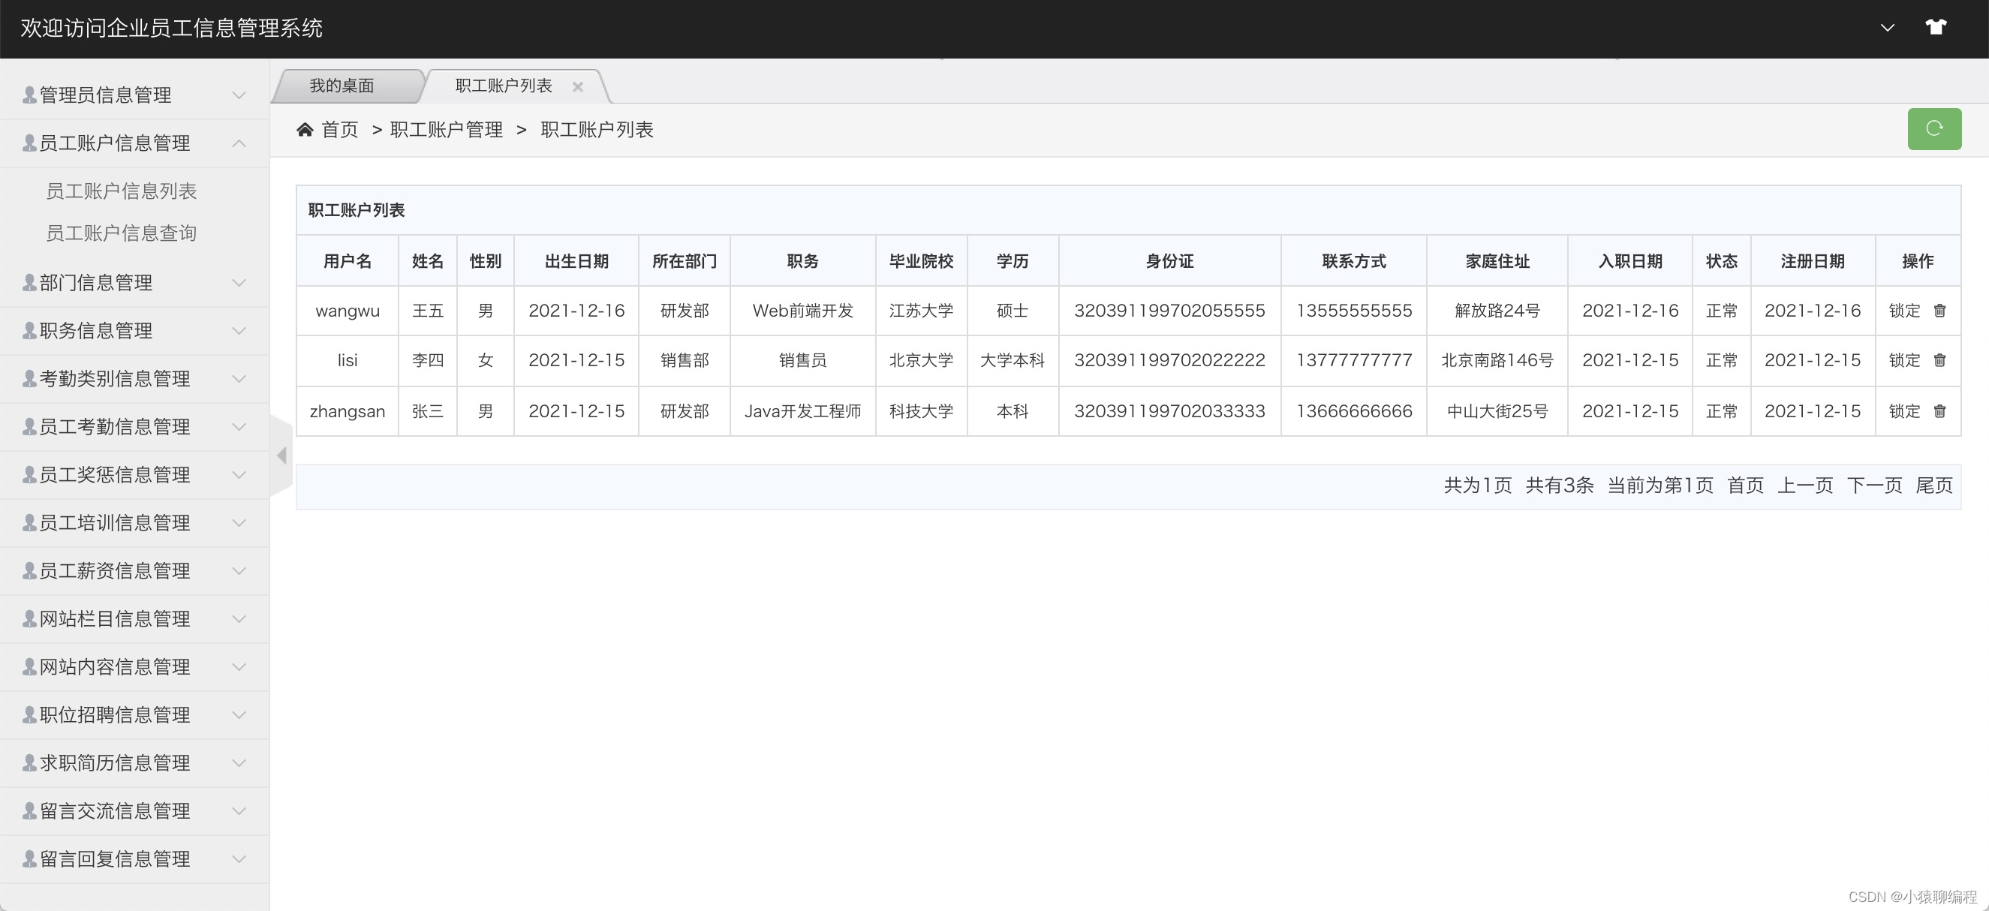Lock wangwu's account with 锁定
Image resolution: width=1989 pixels, height=911 pixels.
click(1904, 311)
